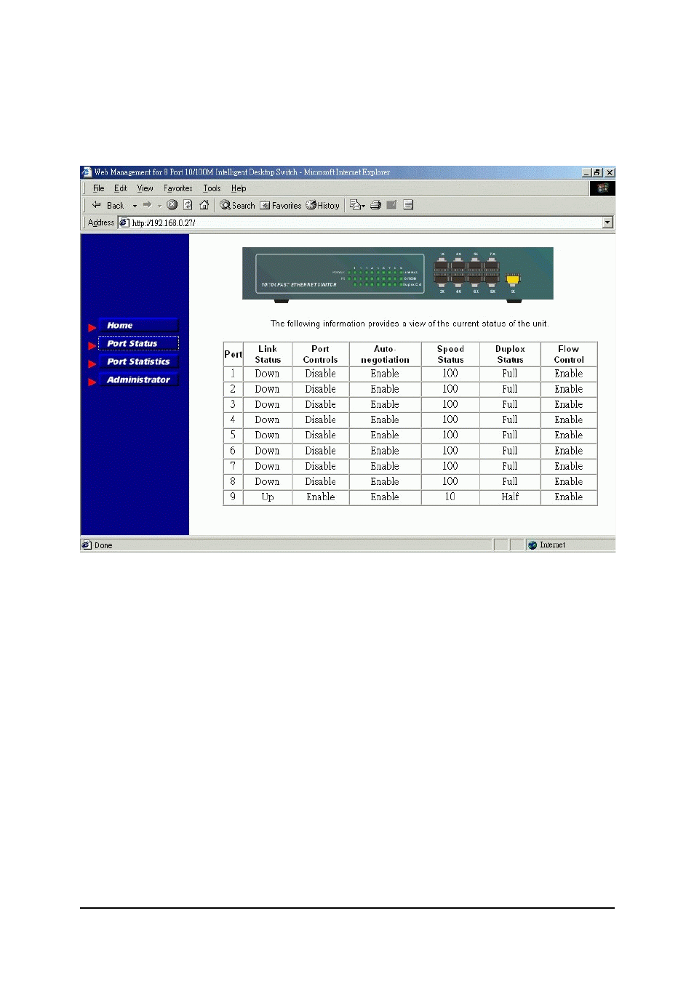Click the Port column header
The height and width of the screenshot is (988, 694).
coord(233,354)
